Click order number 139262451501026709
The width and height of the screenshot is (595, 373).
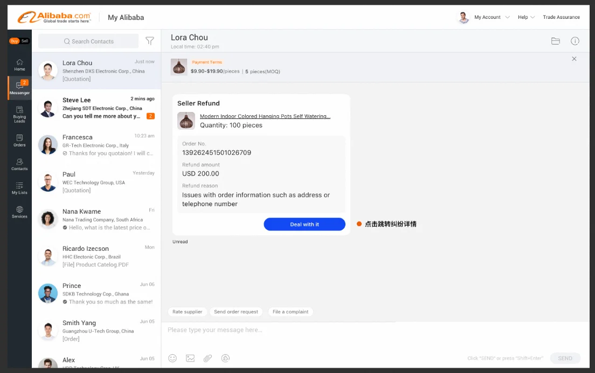tap(217, 153)
